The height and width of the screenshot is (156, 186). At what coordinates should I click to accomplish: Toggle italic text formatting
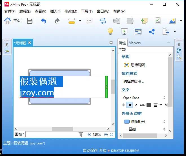click(136, 105)
